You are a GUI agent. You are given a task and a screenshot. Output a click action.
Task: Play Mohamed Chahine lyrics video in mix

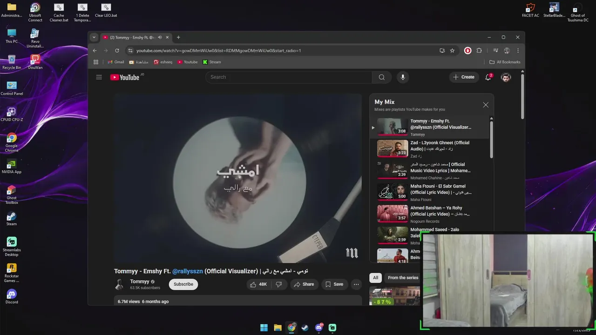click(x=430, y=171)
